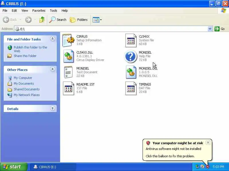Open the Back history dropdown arrow
Viewport: 229px width, 171px height.
[20, 19]
